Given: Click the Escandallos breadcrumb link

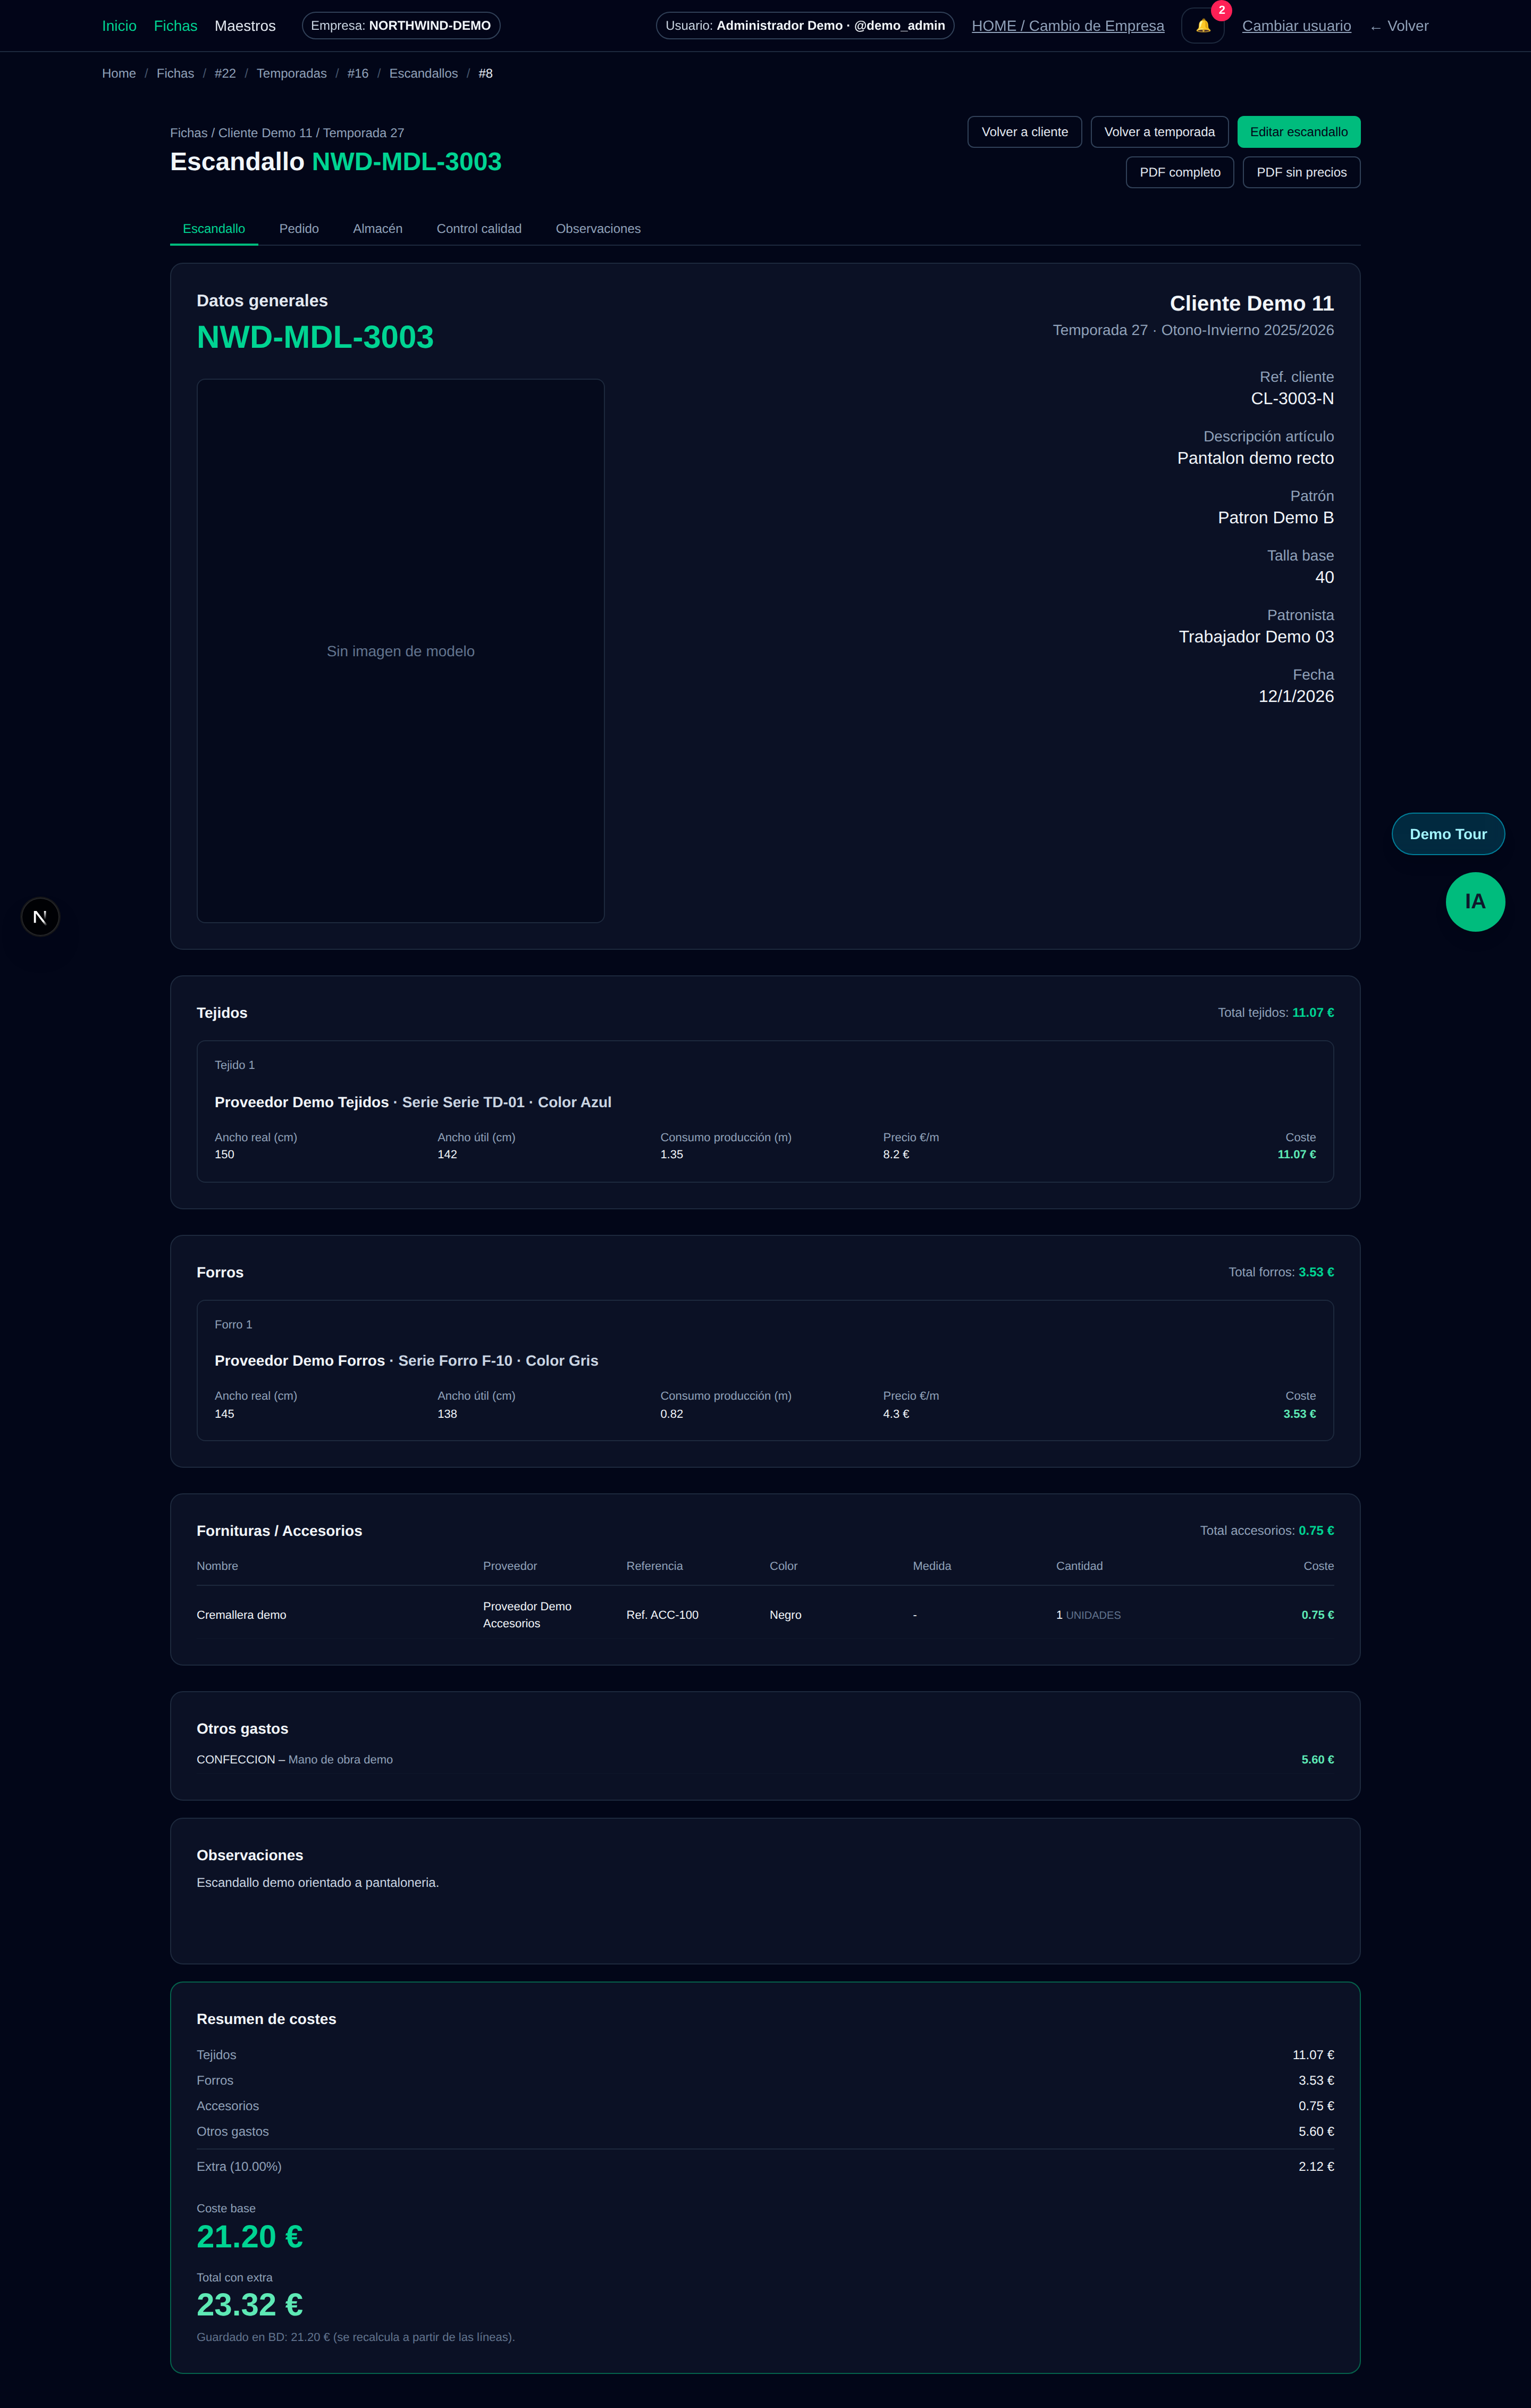Looking at the screenshot, I should [423, 74].
